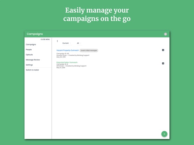Click the date May 10, 2019
Image resolution: width=194 pixels, height=145 pixels.
click(x=60, y=68)
